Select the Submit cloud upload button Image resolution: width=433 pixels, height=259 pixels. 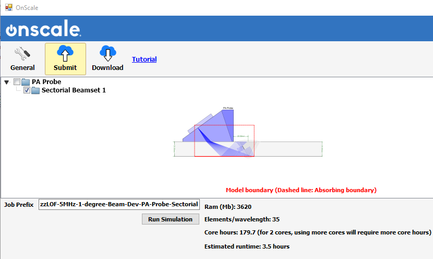point(65,59)
